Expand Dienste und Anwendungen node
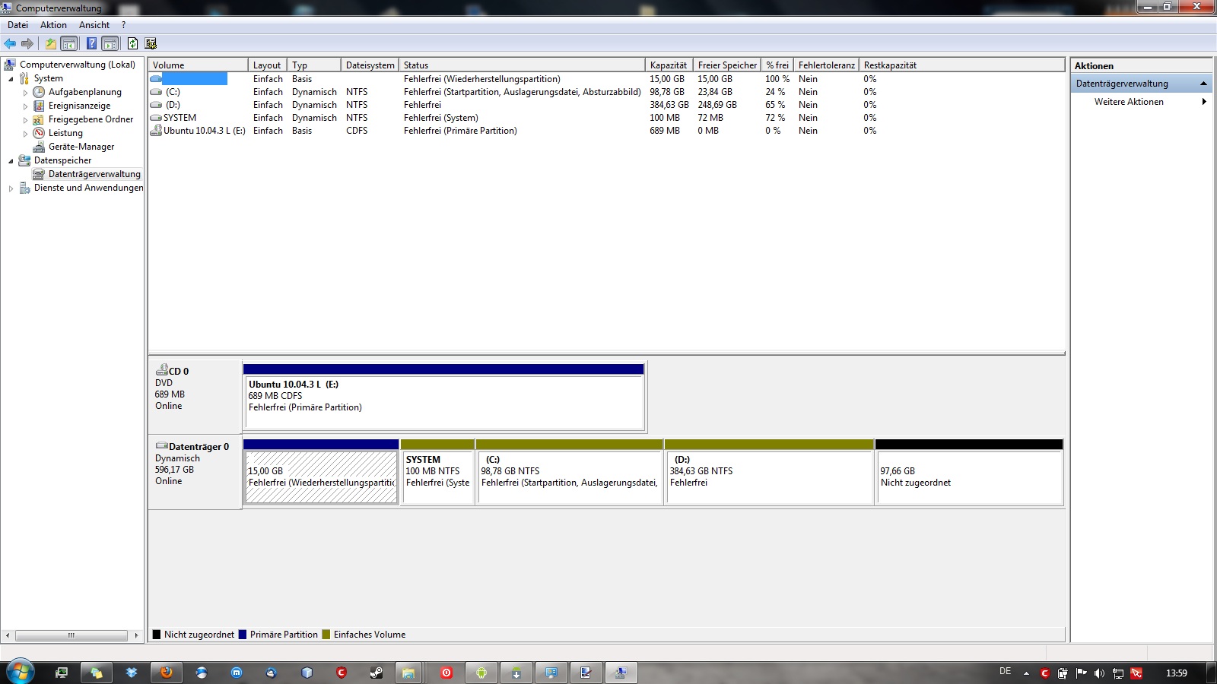This screenshot has height=684, width=1217. [11, 188]
